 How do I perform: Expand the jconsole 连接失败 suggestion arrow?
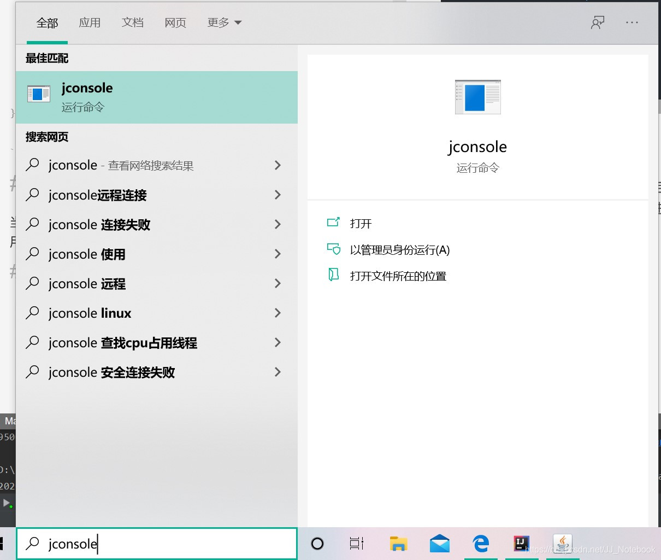[x=278, y=224]
